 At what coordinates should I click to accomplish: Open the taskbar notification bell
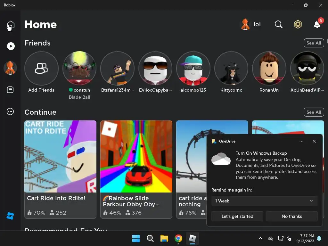click(x=319, y=238)
